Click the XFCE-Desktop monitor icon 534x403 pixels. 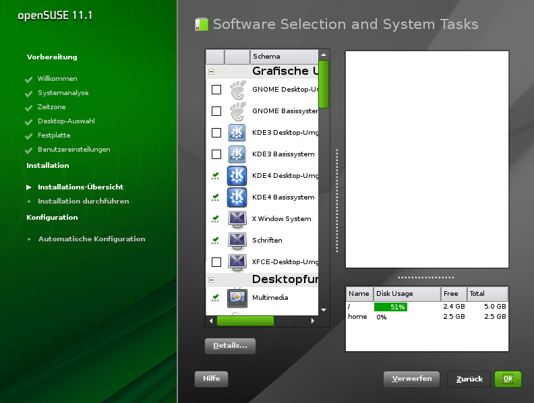tap(237, 263)
